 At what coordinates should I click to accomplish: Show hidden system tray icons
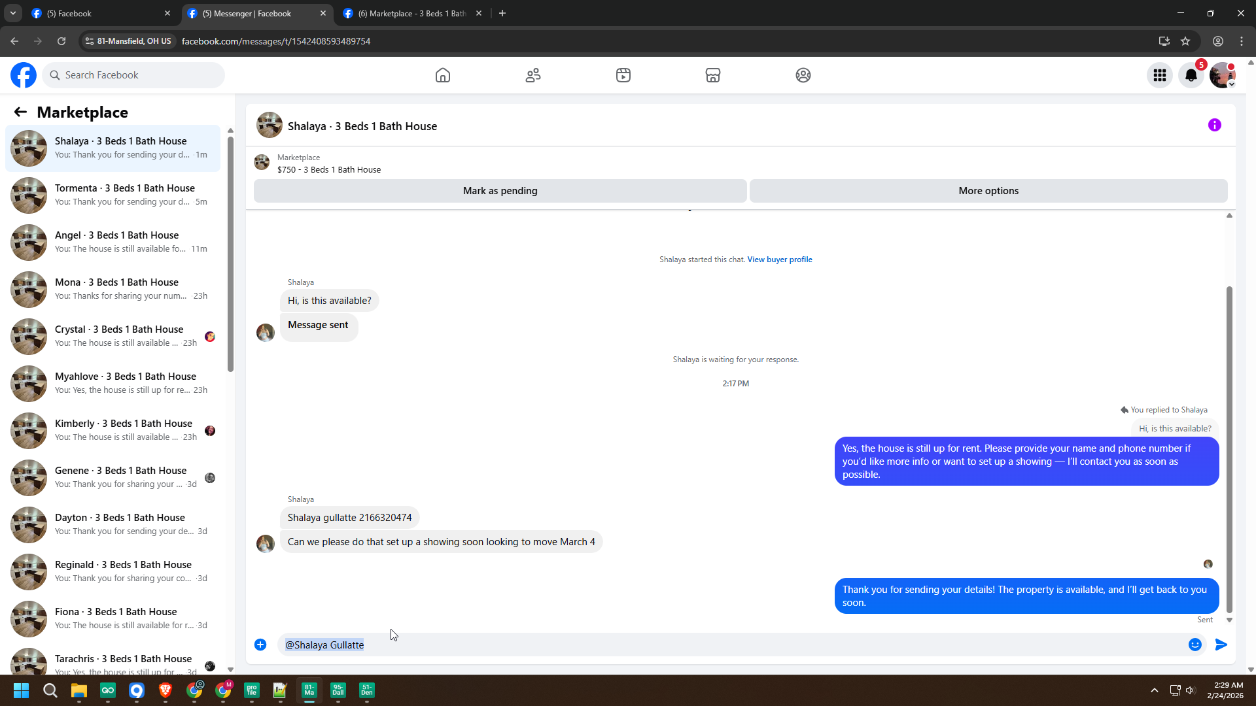click(x=1155, y=690)
